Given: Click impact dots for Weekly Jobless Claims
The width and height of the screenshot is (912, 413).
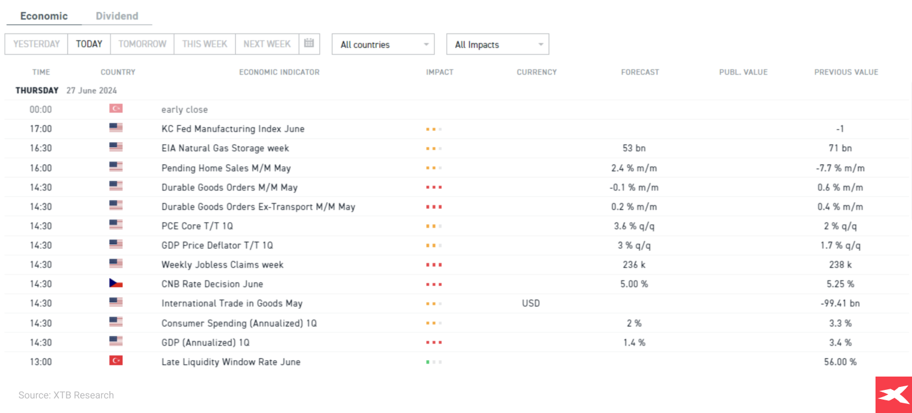Looking at the screenshot, I should 434,265.
